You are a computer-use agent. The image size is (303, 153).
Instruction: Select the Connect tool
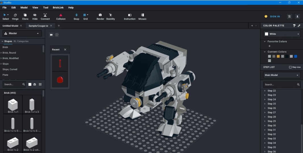click(45, 17)
